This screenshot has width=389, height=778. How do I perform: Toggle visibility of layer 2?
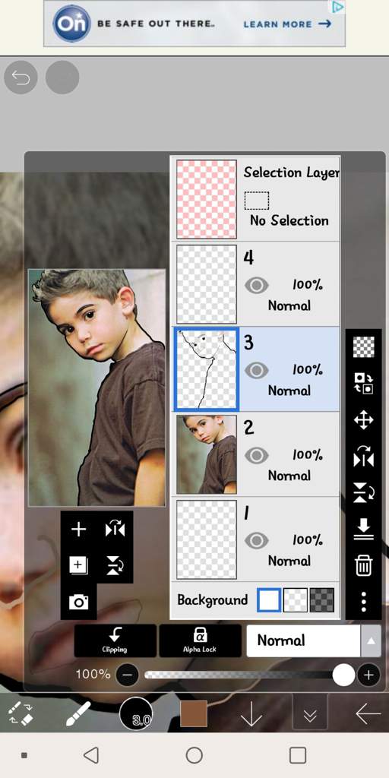coord(257,456)
